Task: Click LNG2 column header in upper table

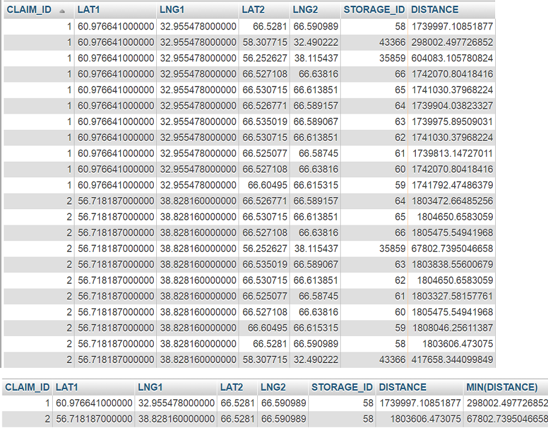Action: click(x=304, y=10)
